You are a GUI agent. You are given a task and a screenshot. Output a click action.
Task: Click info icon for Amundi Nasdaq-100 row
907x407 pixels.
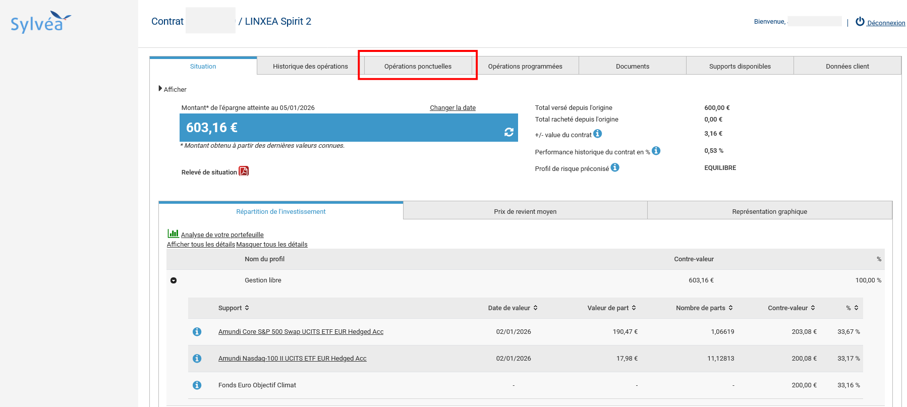(x=197, y=359)
